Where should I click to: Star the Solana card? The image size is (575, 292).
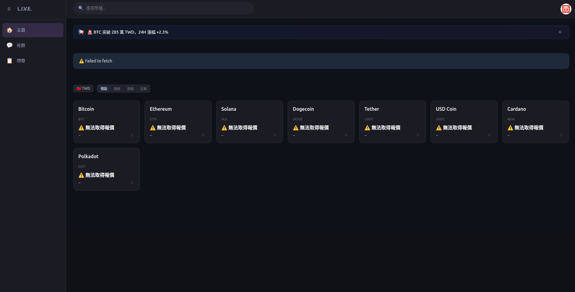275,135
